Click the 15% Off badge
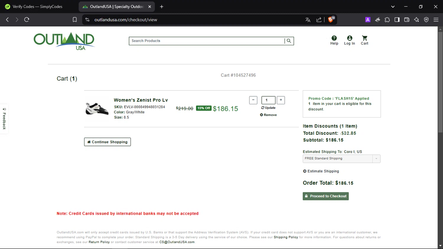This screenshot has width=443, height=249. (204, 108)
